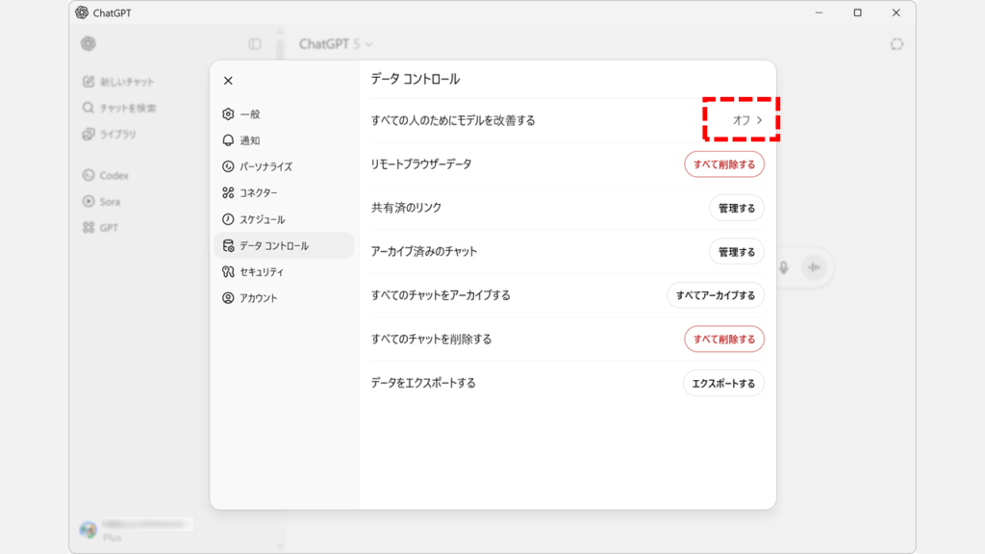985x554 pixels.
Task: Open ChatGPT 5 model dropdown
Action: [x=336, y=44]
